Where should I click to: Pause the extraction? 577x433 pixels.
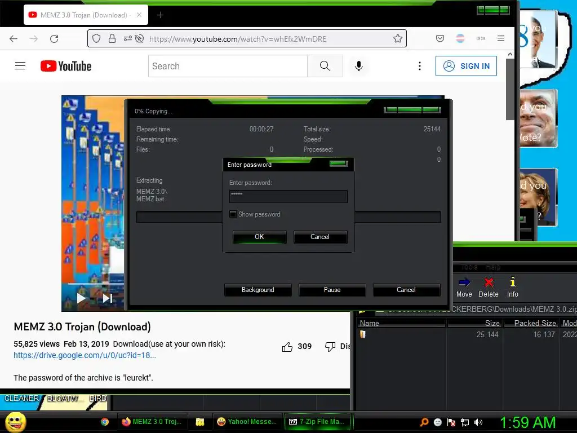coord(332,290)
